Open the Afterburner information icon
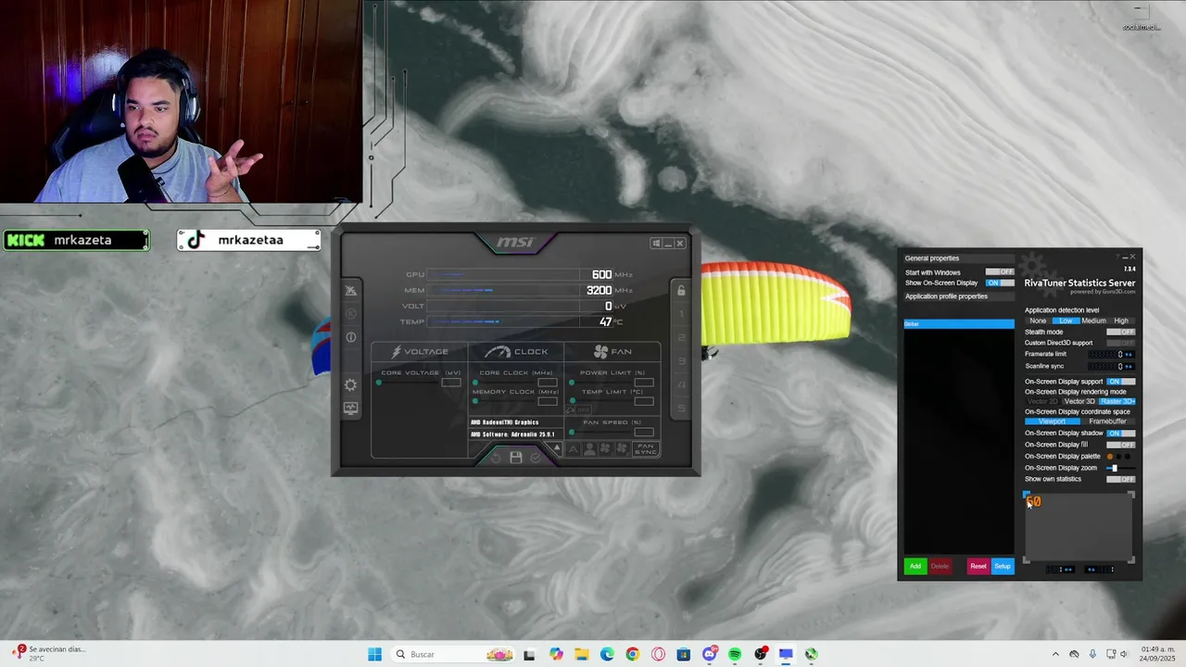Viewport: 1186px width, 667px height. (x=350, y=337)
